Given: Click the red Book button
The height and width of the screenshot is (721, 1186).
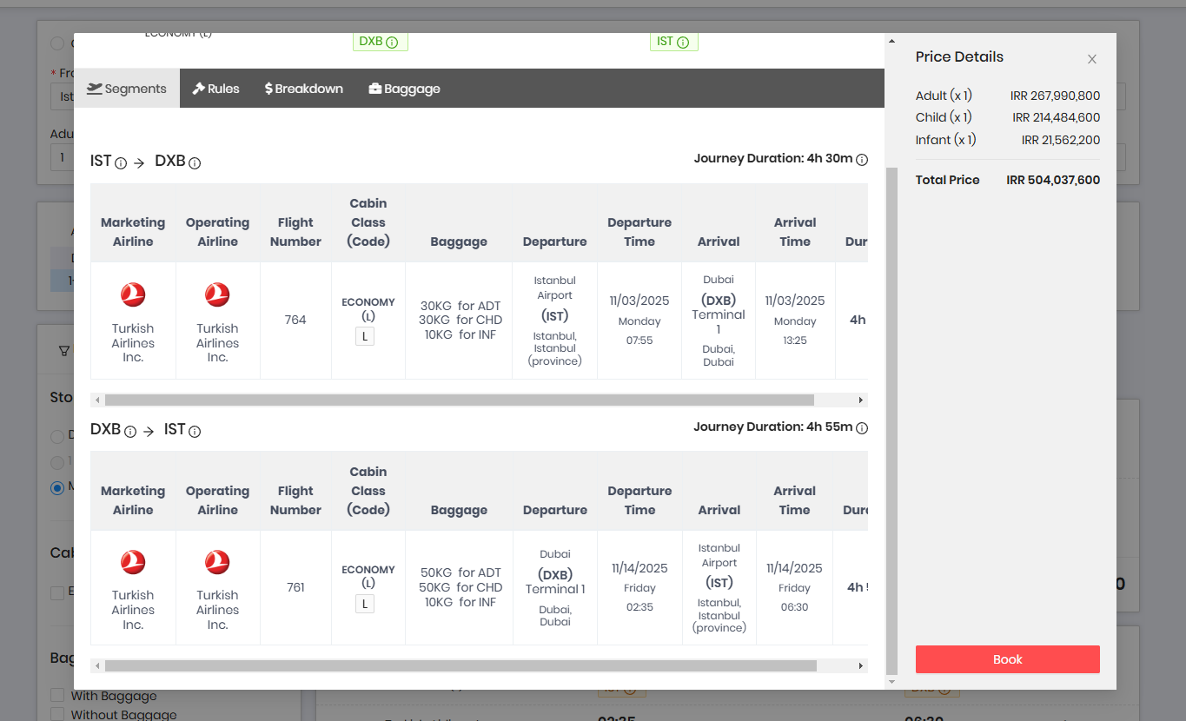Looking at the screenshot, I should [x=1008, y=659].
